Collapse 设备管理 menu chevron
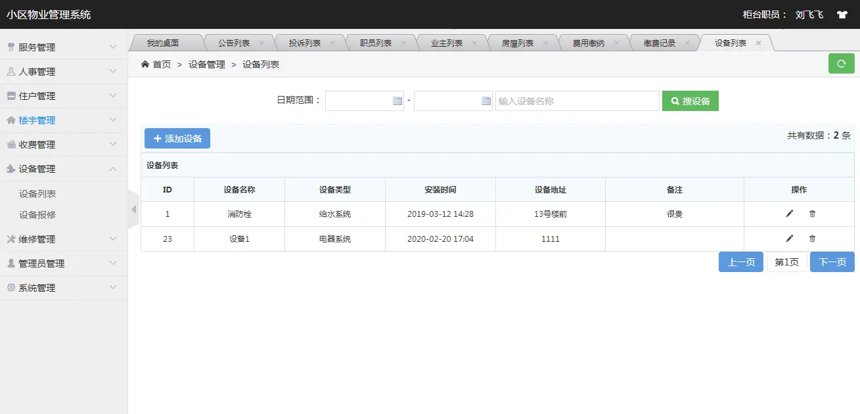 [113, 169]
